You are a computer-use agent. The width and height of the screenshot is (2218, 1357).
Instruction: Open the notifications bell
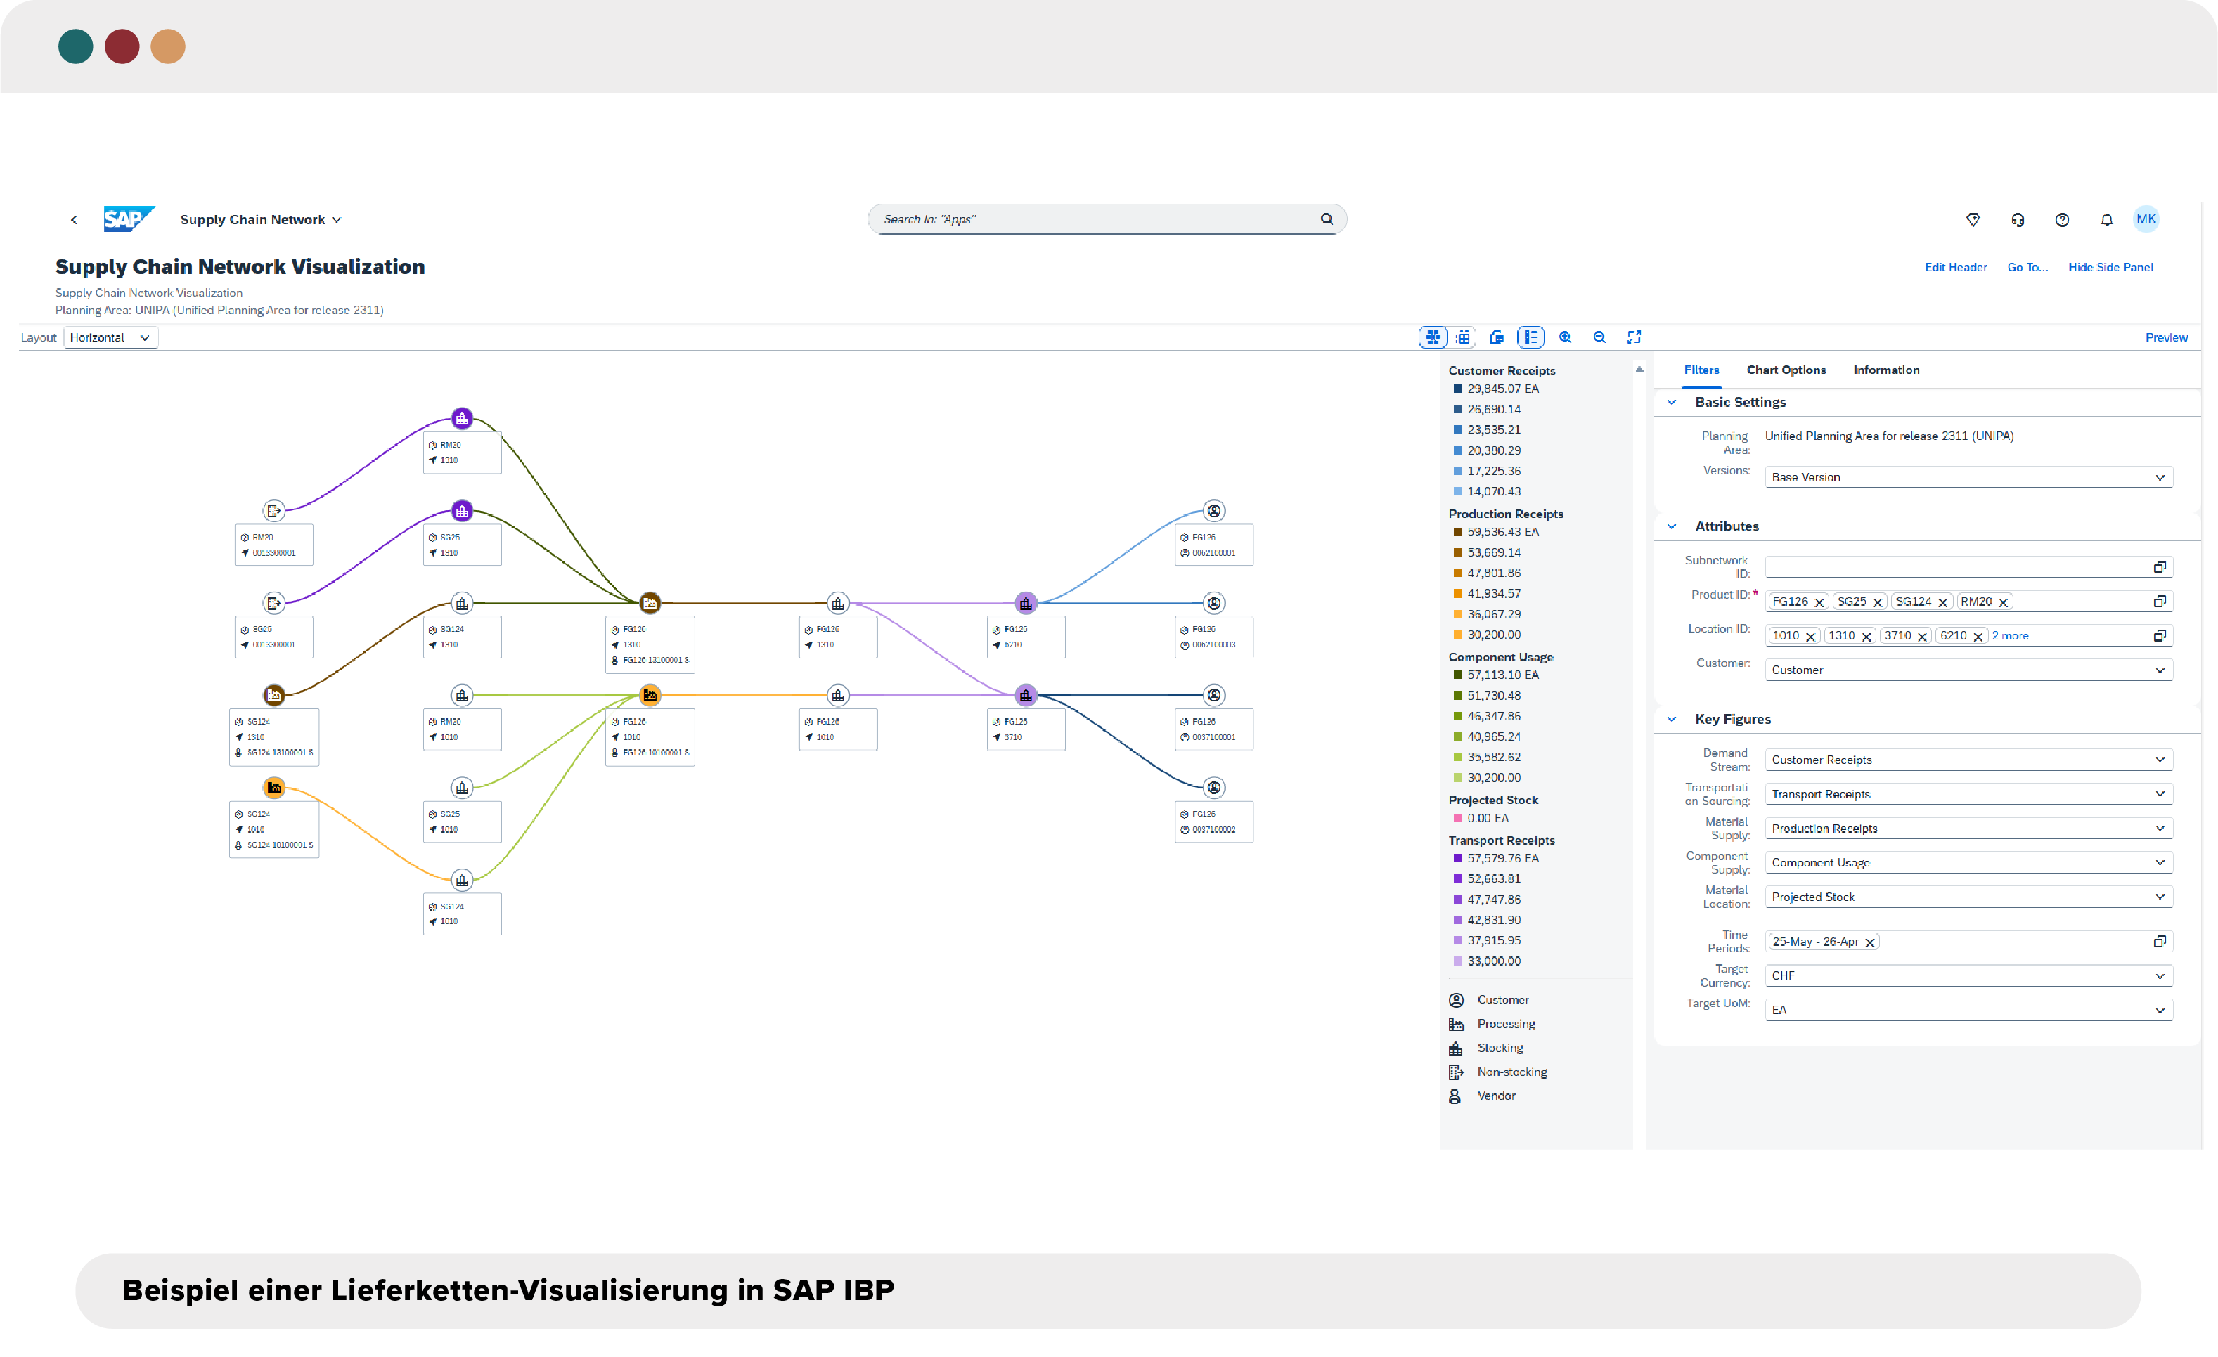coord(2106,219)
